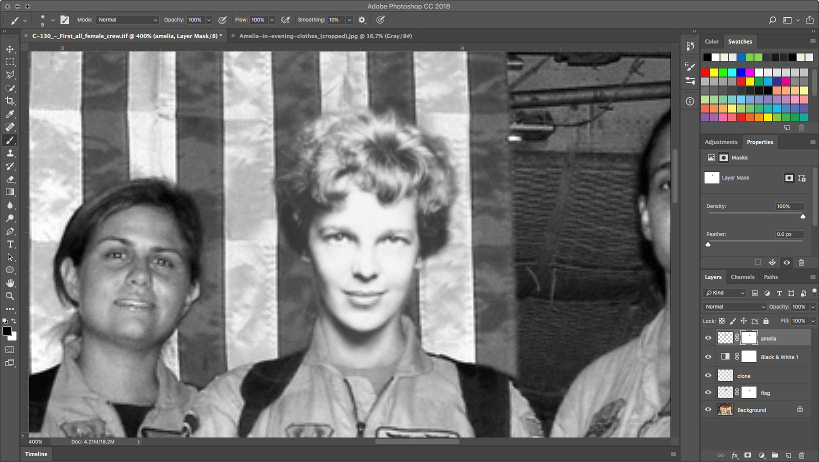Hide the Background layer

point(708,409)
